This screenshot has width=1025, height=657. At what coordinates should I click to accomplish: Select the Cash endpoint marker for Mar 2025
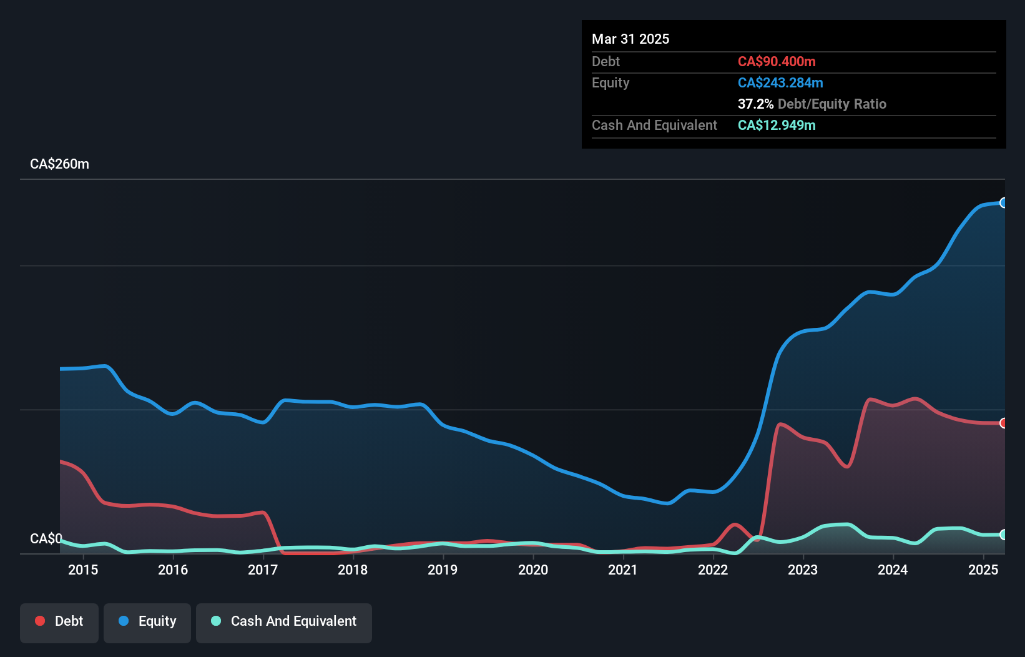[1004, 535]
